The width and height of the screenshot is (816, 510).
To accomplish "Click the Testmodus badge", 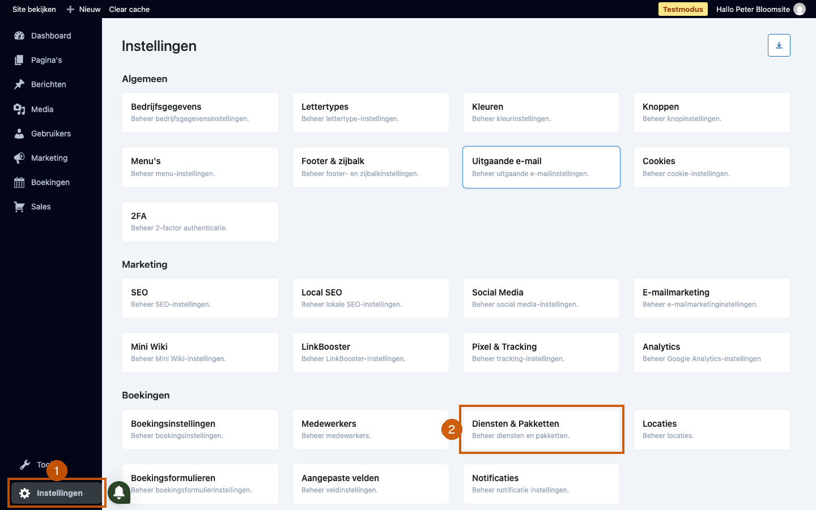I will pyautogui.click(x=683, y=9).
